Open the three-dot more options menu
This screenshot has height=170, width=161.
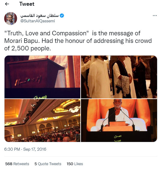click(x=155, y=16)
